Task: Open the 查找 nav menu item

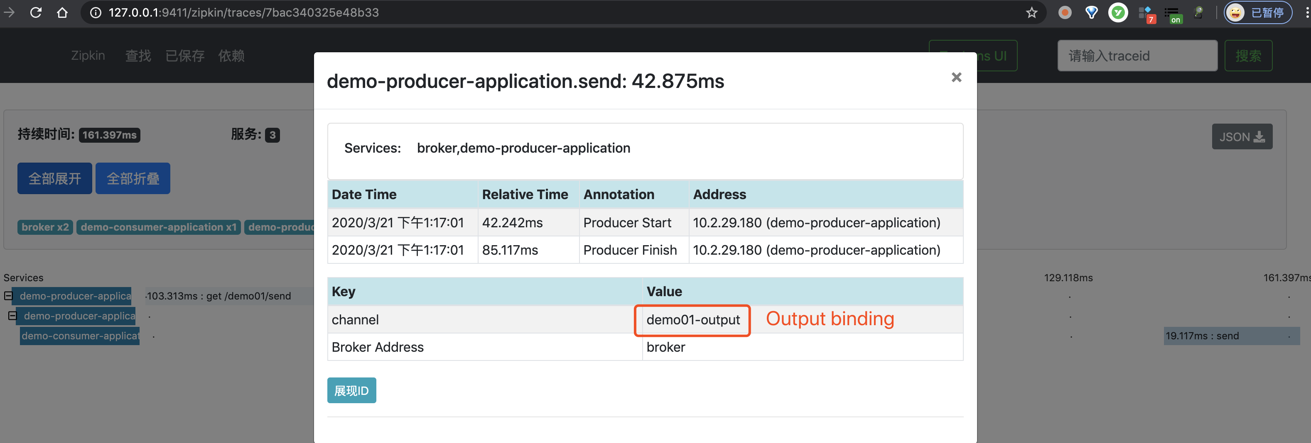Action: 138,56
